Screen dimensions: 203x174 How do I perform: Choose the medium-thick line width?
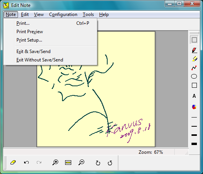click(194, 135)
